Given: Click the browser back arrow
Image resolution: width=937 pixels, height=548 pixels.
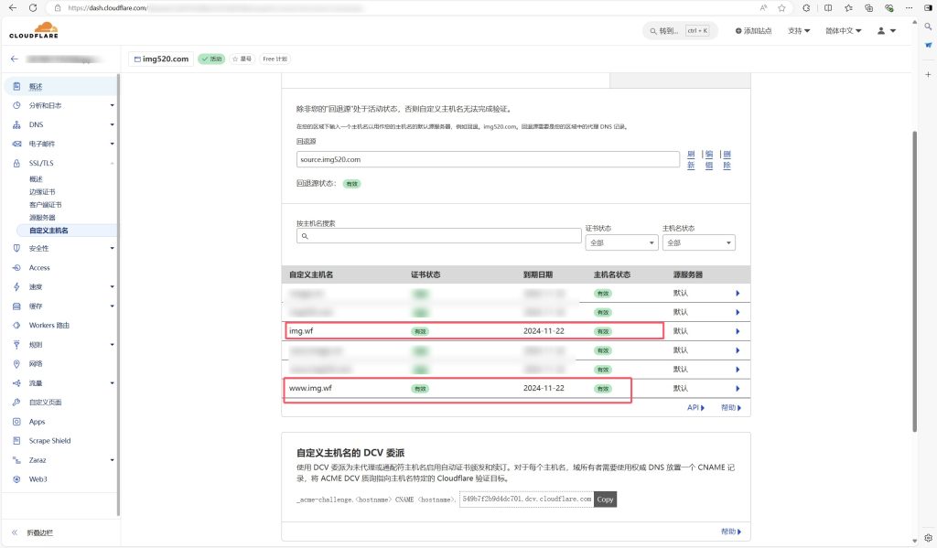Looking at the screenshot, I should click(13, 7).
